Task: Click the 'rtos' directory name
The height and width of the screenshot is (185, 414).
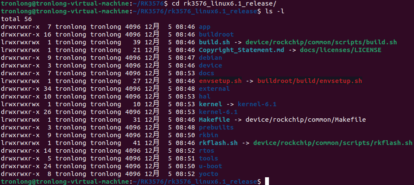Action: (206, 151)
